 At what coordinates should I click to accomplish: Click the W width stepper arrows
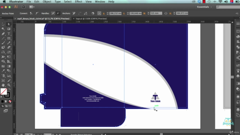[x=148, y=13]
